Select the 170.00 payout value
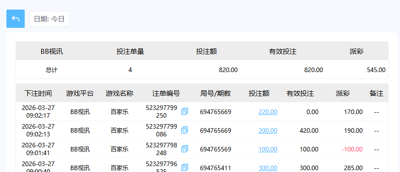Viewport: 400px width, 172px height. (353, 112)
